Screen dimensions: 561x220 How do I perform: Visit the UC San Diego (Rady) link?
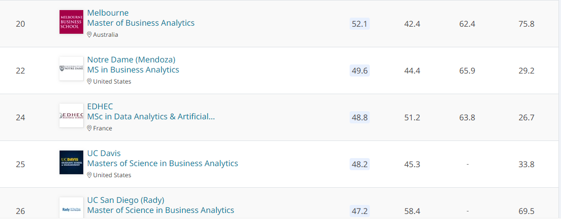pos(126,200)
